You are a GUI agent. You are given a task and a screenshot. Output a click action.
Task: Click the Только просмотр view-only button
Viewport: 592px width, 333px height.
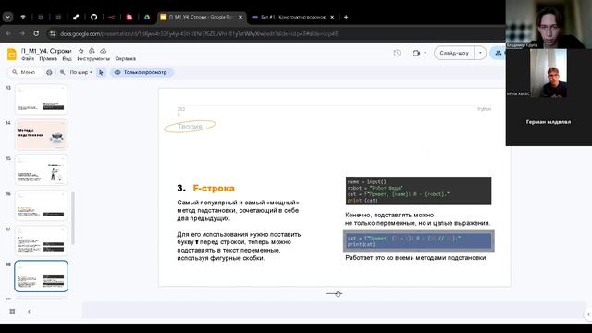coord(142,72)
